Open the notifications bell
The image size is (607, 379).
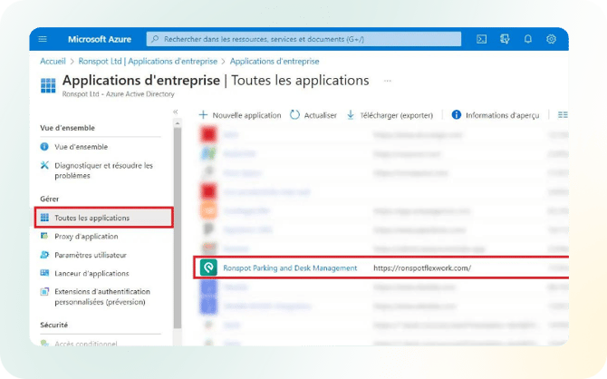528,39
